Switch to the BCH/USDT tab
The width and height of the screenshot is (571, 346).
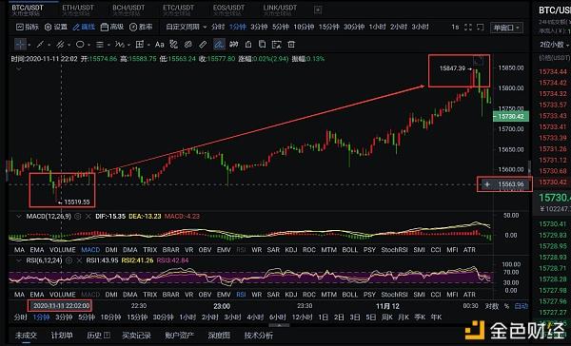coord(128,10)
